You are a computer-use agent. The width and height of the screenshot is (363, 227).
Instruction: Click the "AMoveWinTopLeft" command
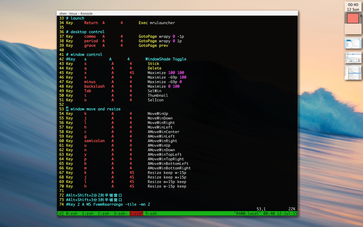coord(165,154)
